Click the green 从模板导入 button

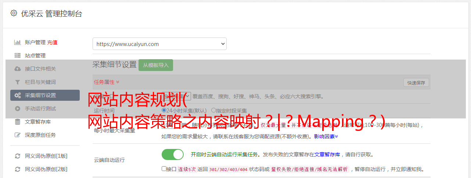[156, 65]
